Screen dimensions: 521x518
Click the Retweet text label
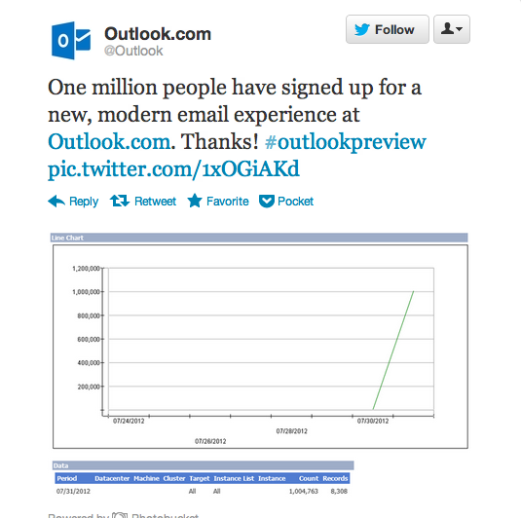pos(155,201)
